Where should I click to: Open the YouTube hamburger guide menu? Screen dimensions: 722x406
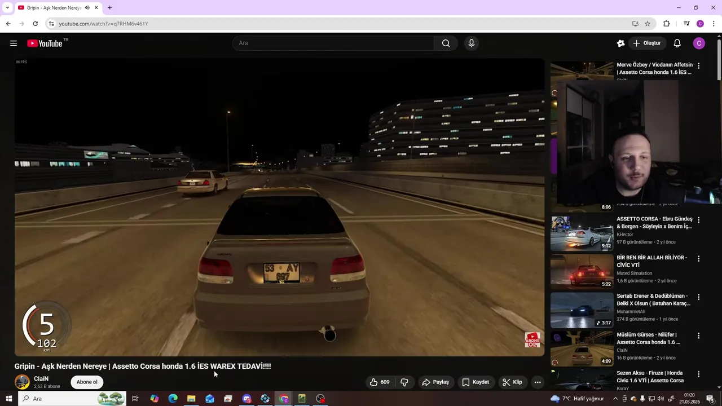pyautogui.click(x=14, y=43)
